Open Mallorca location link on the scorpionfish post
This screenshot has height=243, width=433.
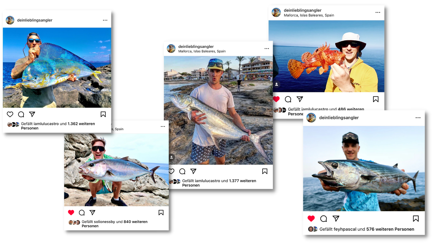click(x=309, y=15)
